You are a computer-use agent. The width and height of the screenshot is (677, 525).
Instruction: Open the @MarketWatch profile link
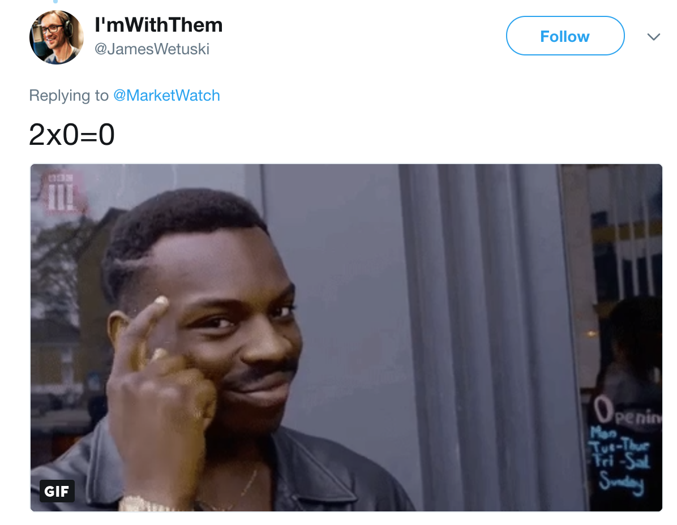166,96
